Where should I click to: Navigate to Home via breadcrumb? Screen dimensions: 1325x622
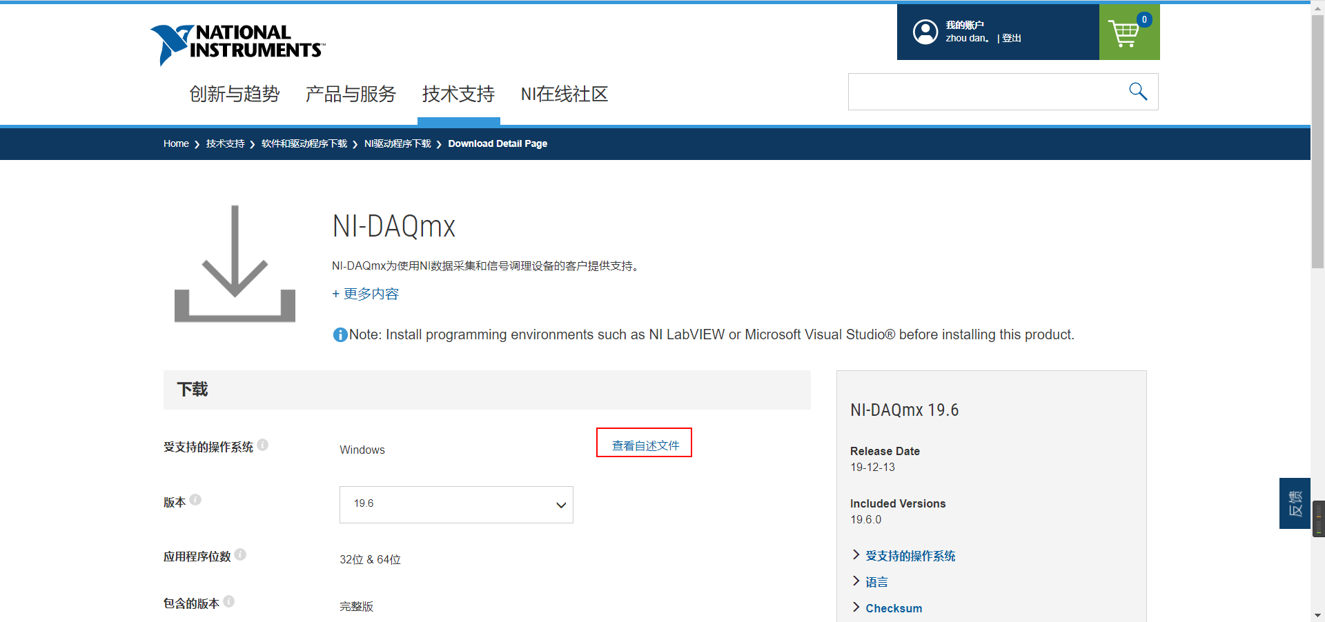(x=175, y=143)
